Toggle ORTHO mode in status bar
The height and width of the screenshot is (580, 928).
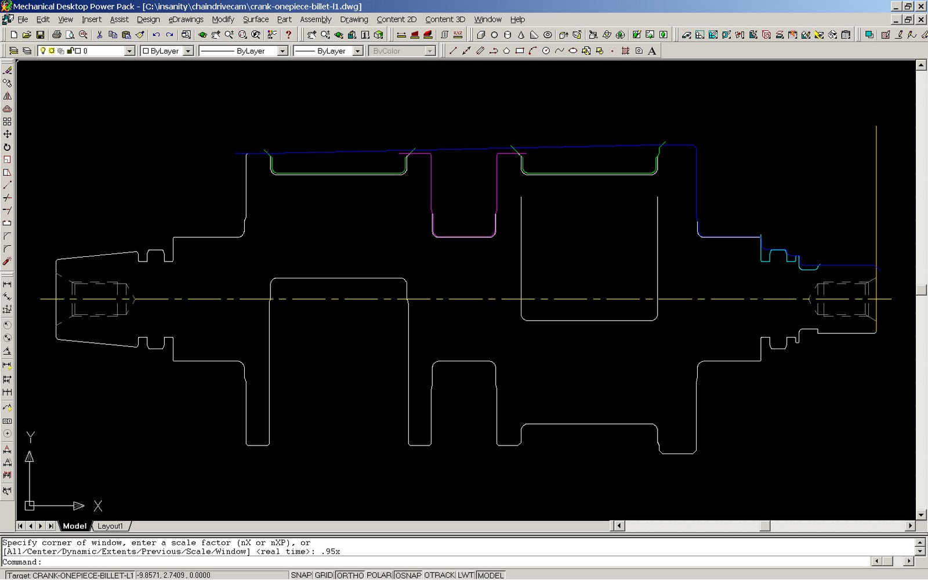(350, 575)
